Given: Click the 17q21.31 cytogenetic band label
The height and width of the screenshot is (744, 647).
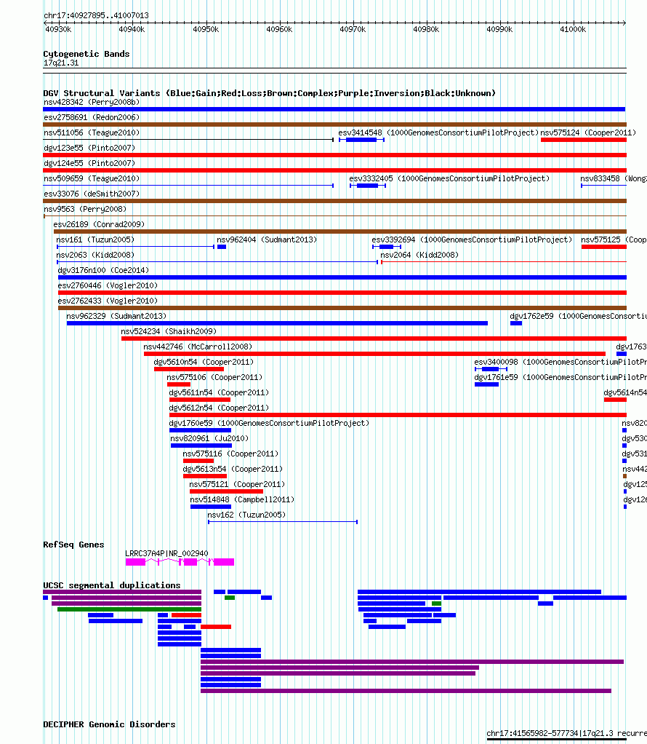Looking at the screenshot, I should pos(61,63).
